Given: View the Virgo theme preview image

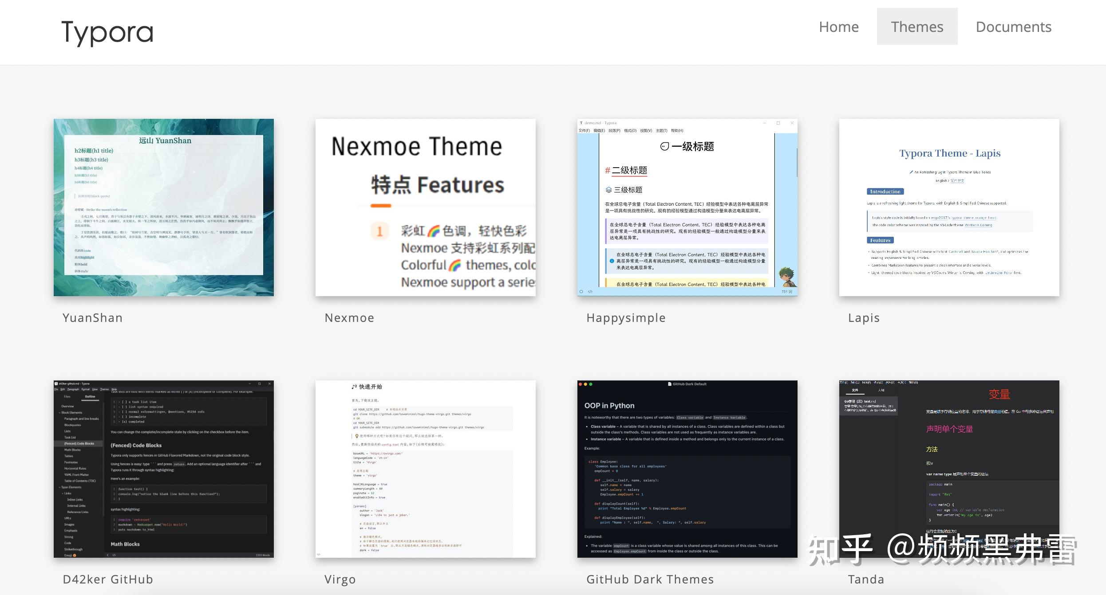Looking at the screenshot, I should click(425, 469).
